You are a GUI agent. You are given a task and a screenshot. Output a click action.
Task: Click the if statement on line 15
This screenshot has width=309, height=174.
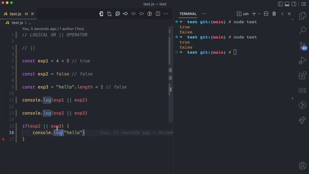click(46, 126)
